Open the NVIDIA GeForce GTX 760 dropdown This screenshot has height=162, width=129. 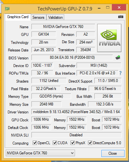coord(40,153)
